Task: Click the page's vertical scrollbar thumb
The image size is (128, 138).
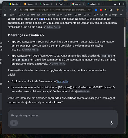Action: pos(125,37)
